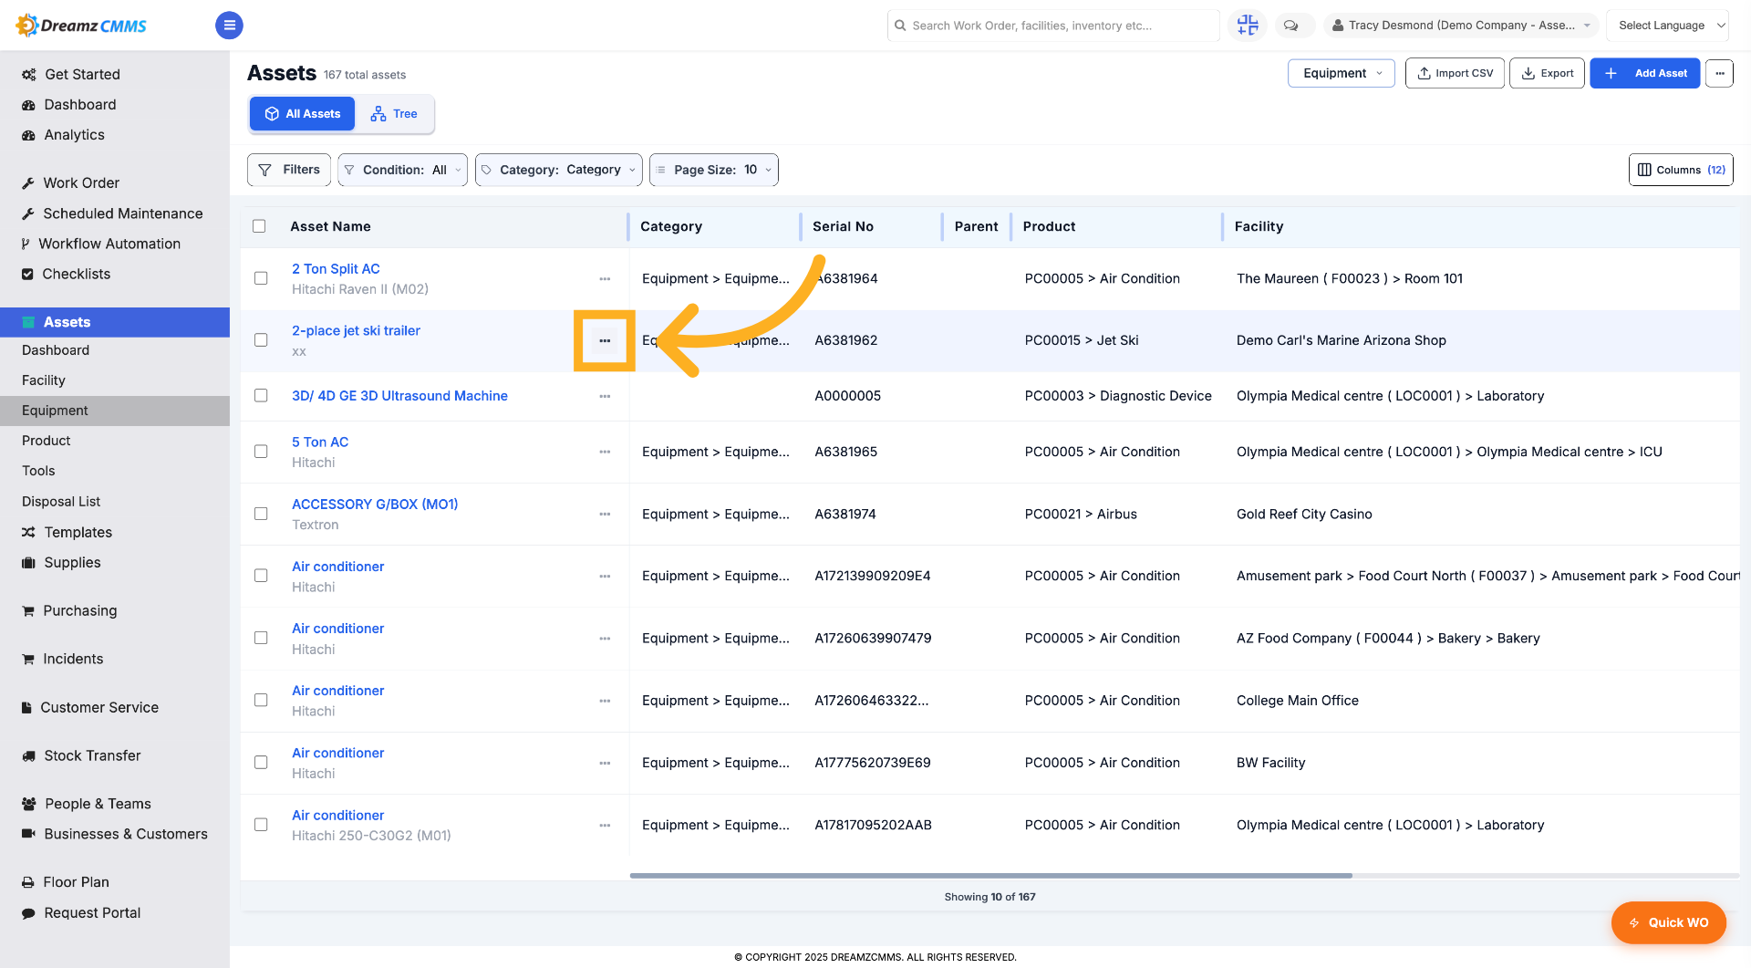This screenshot has width=1751, height=968.
Task: Open the 3D/ 4D GE 3D Ultrasound Machine link
Action: click(x=399, y=396)
